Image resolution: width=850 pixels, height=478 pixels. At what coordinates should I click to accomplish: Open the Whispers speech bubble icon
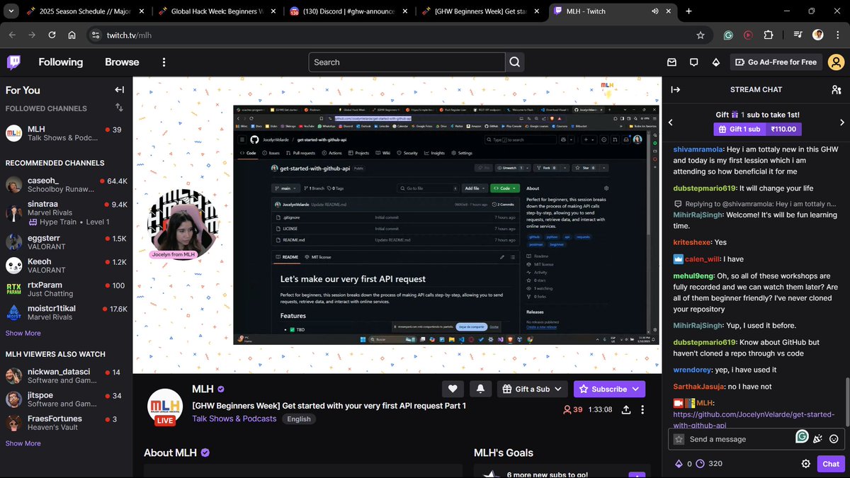[x=694, y=62]
